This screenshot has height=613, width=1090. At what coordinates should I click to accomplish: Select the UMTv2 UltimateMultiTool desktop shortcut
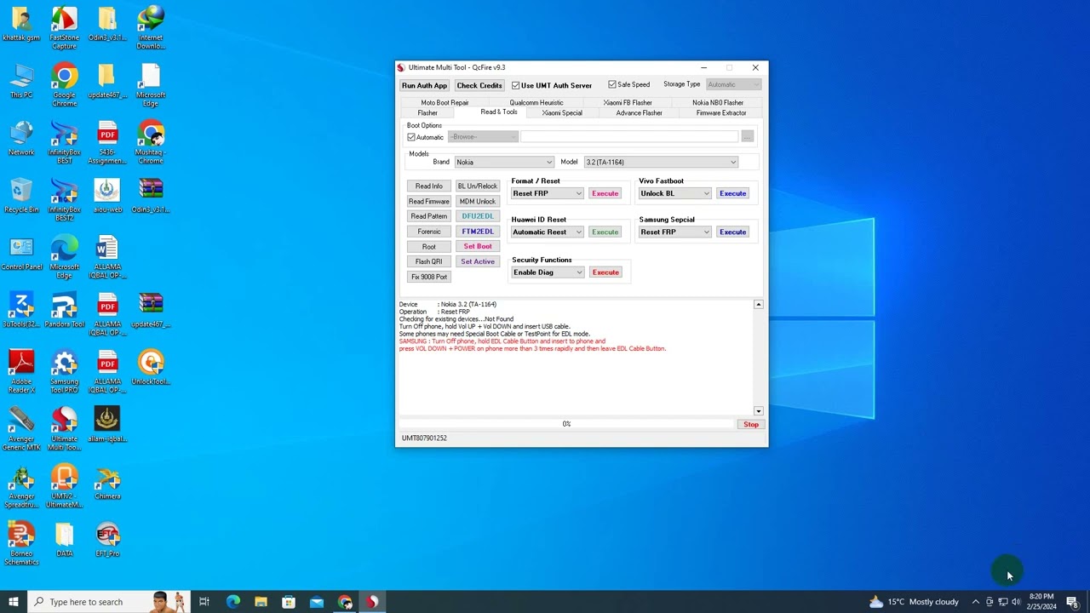64,485
